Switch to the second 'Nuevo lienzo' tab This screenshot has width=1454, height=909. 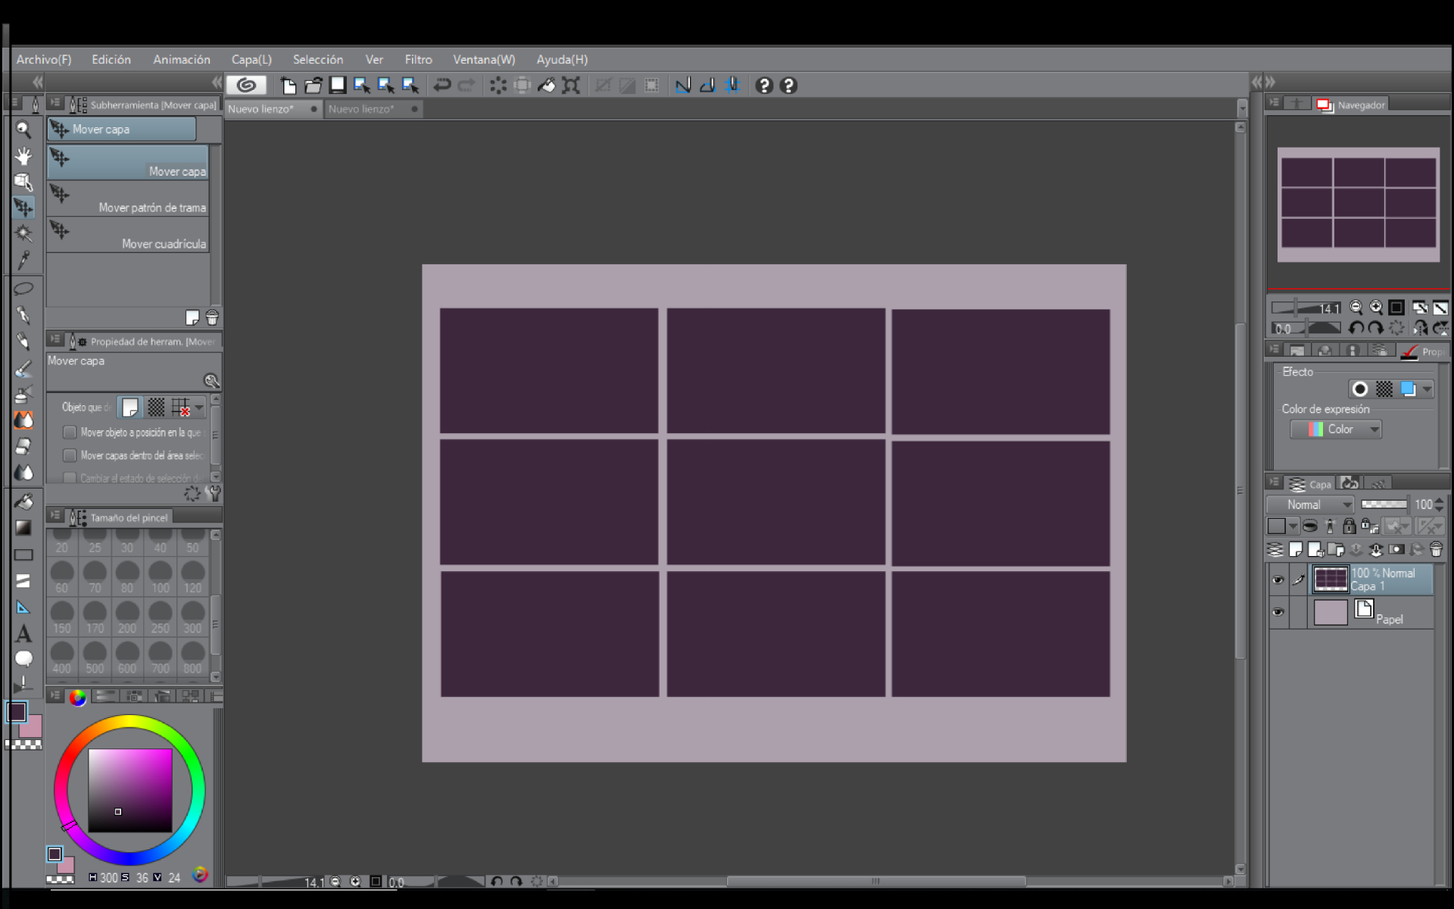(373, 109)
